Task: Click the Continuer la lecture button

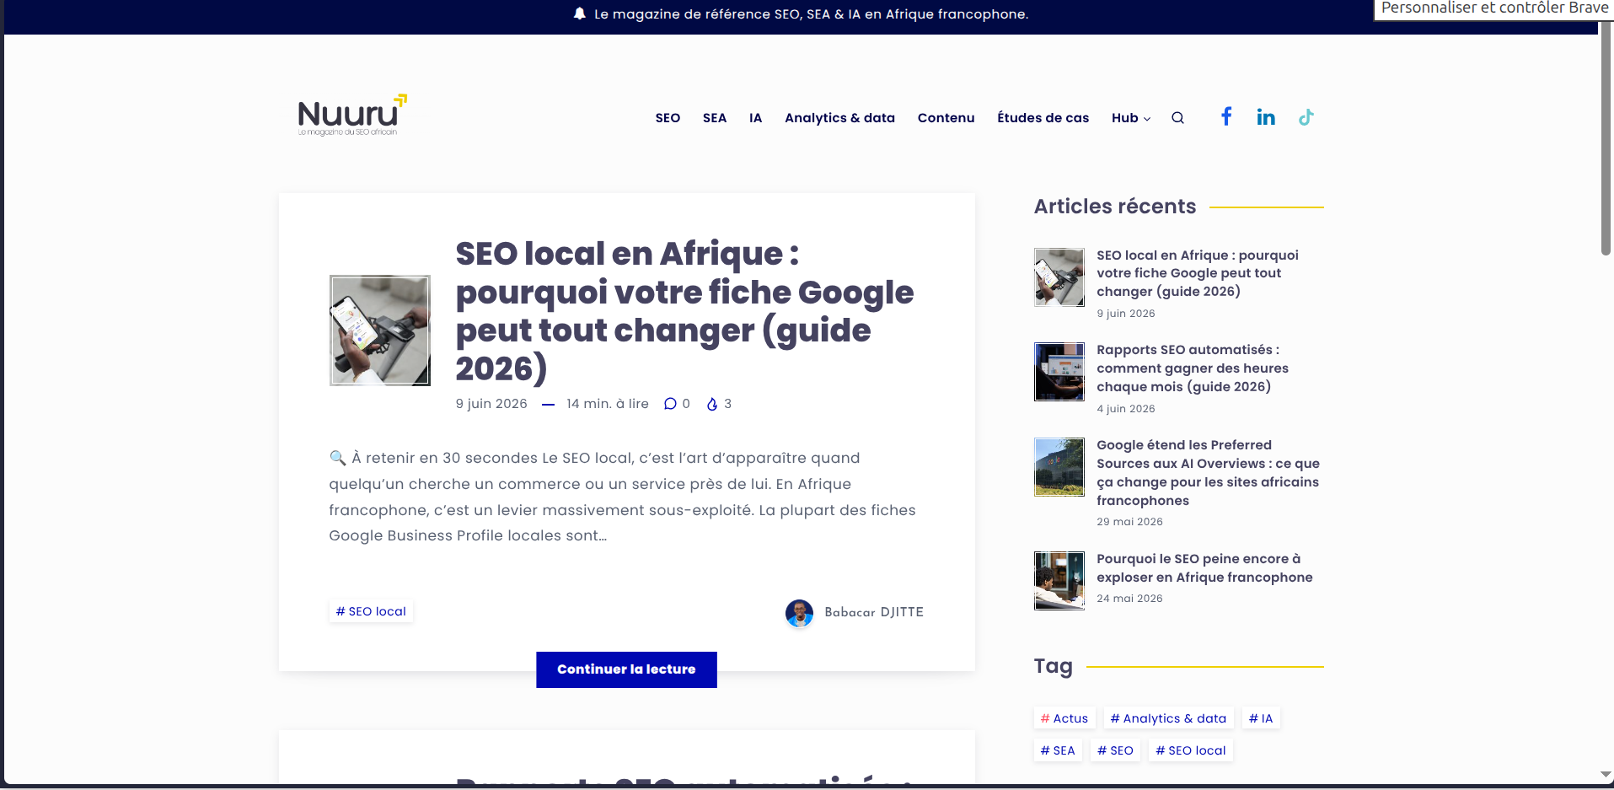Action: 626,669
